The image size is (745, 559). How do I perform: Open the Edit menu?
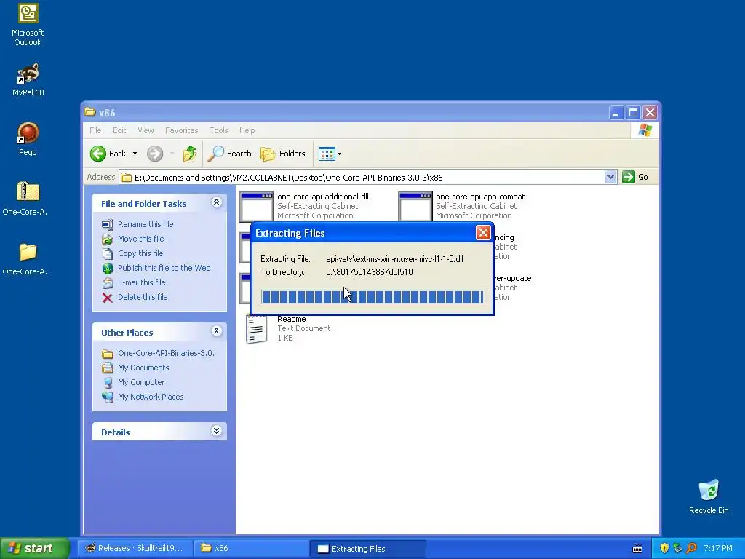click(x=119, y=130)
